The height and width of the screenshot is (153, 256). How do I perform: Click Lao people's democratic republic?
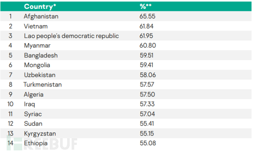pyautogui.click(x=71, y=36)
